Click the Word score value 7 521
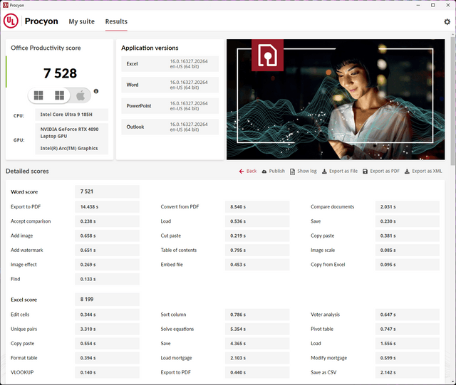The height and width of the screenshot is (385, 456). pyautogui.click(x=107, y=191)
